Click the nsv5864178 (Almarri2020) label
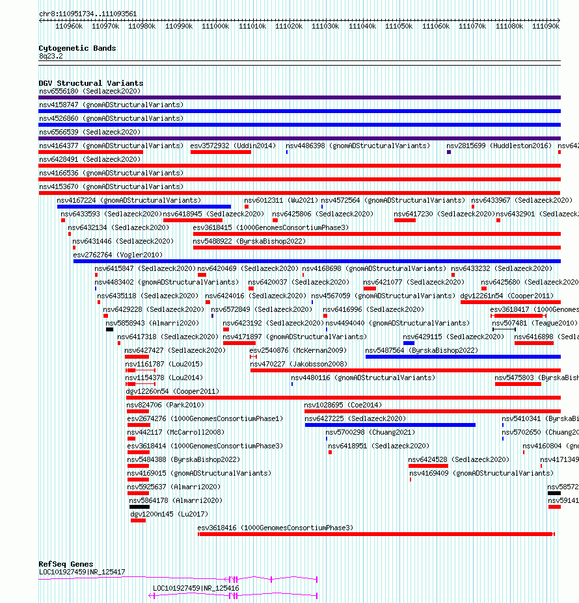The image size is (579, 603). [176, 501]
